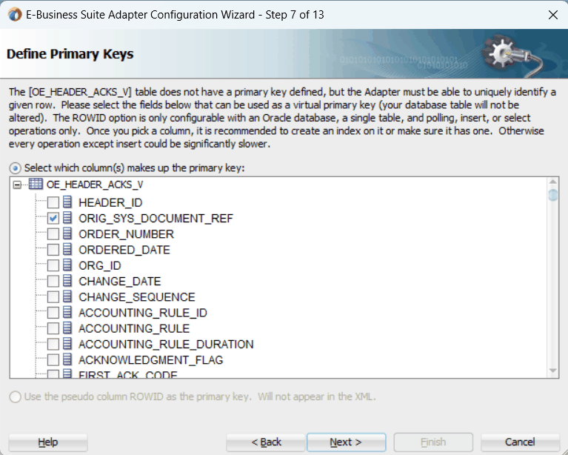Click the column icon beside ACKNOWLEDGMENT_FLAG
Viewport: 568px width, 455px height.
67,359
